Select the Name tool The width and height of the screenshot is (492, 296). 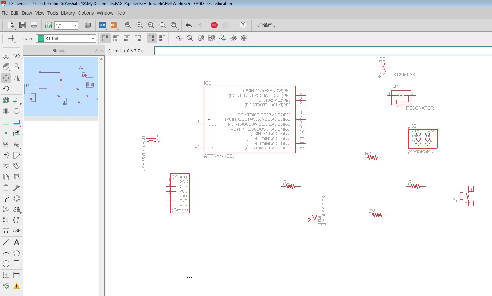(6, 144)
